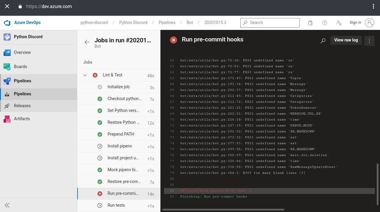Open log search magnifier icon

tap(323, 41)
